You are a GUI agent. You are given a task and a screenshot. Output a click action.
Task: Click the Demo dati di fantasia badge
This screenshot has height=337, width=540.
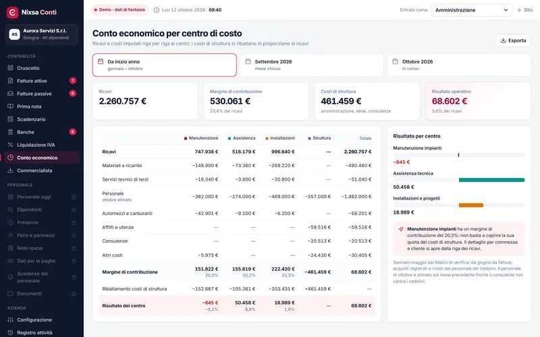tap(119, 10)
